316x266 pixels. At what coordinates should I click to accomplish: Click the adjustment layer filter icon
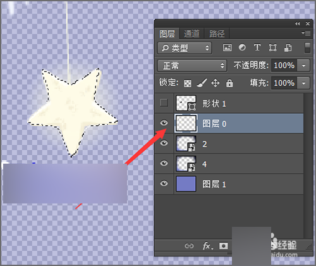(242, 47)
